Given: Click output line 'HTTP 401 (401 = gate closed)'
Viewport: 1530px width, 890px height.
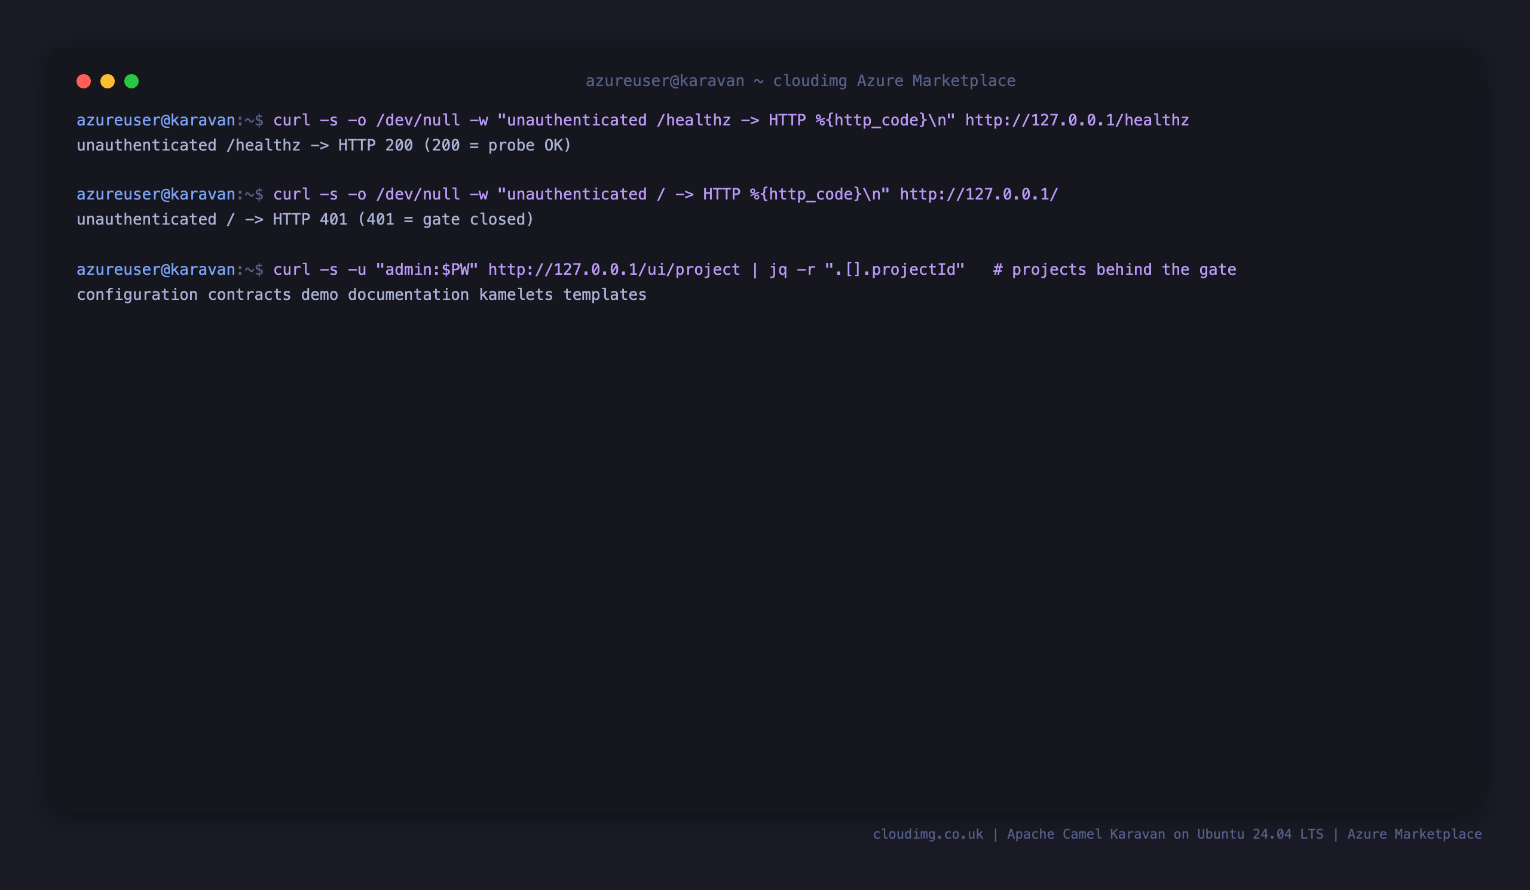Looking at the screenshot, I should tap(403, 220).
